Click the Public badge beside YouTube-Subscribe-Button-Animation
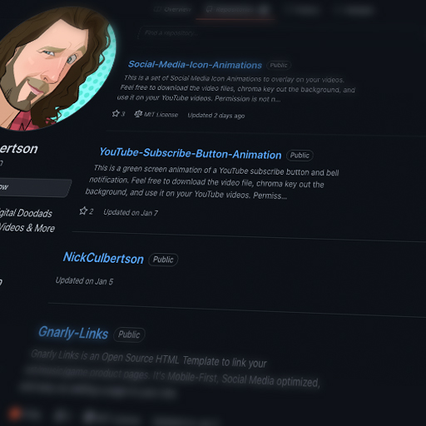The image size is (426, 426). pyautogui.click(x=300, y=156)
